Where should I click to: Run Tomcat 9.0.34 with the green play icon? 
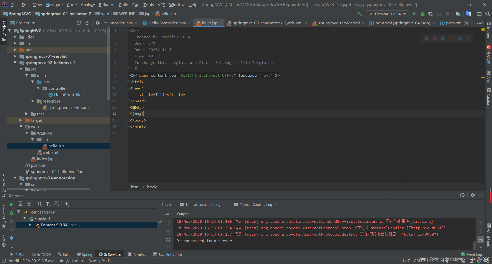pos(414,14)
